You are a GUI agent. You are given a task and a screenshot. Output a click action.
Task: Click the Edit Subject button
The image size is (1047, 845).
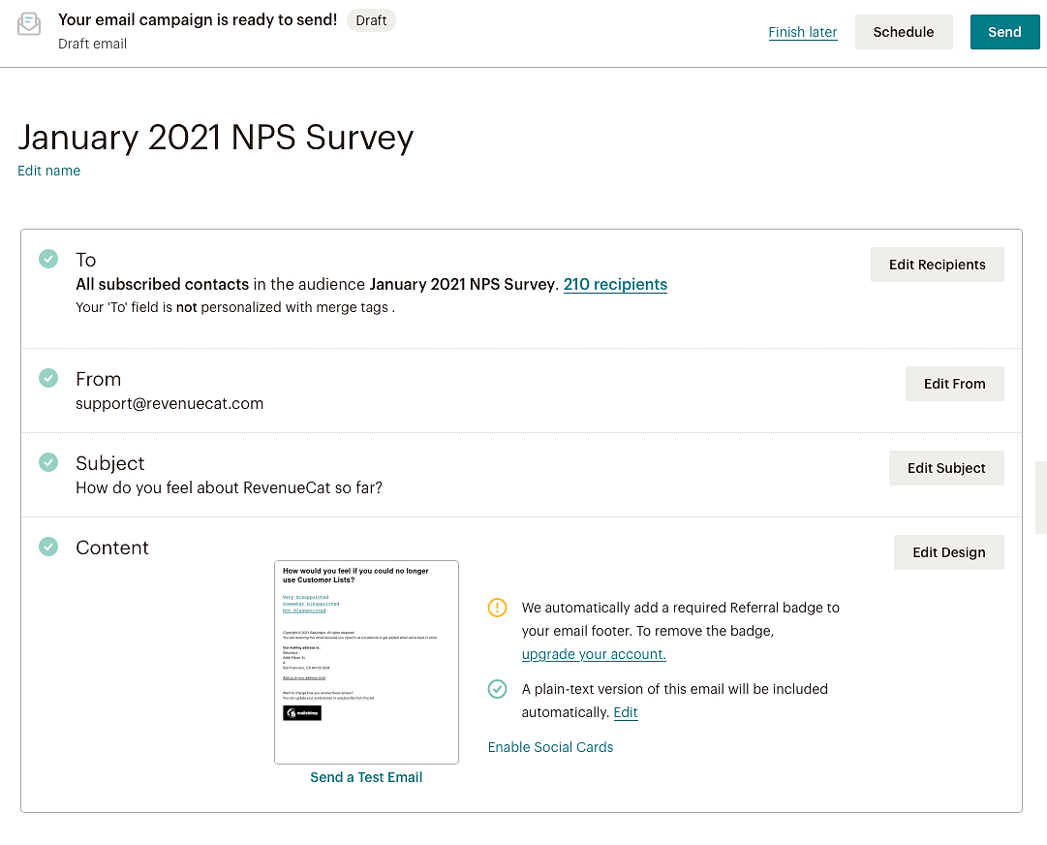click(946, 468)
